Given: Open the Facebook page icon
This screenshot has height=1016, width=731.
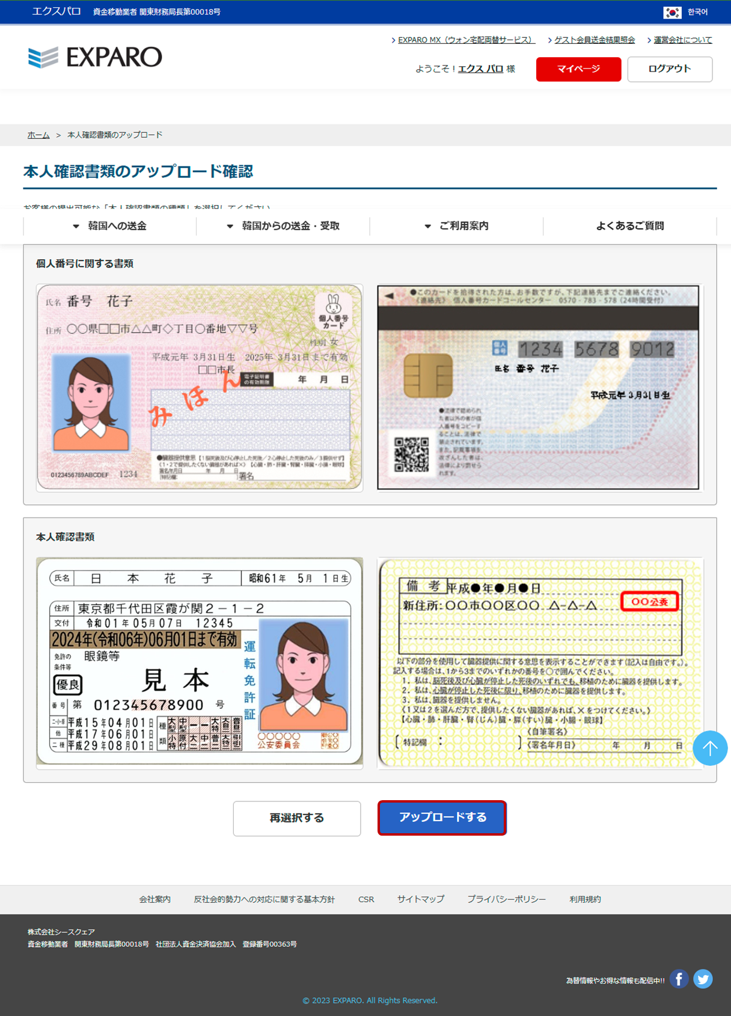Looking at the screenshot, I should click(679, 979).
